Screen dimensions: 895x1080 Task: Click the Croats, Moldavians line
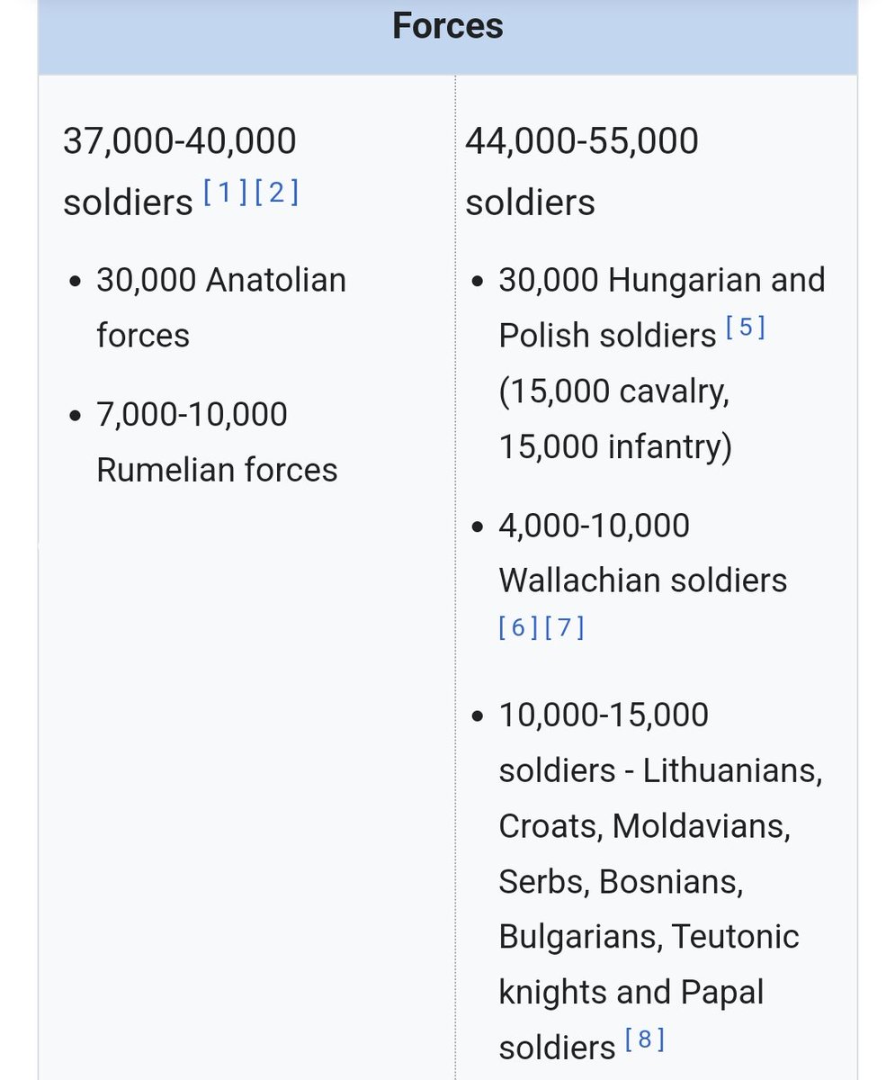645,826
